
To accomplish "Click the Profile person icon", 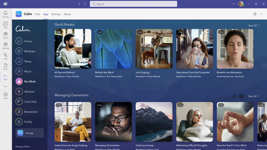I will (19, 122).
